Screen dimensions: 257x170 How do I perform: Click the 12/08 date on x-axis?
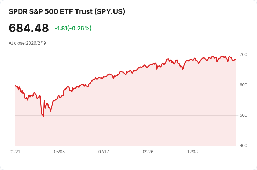coord(192,152)
